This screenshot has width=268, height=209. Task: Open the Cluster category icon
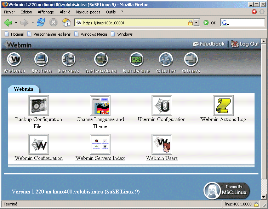click(x=166, y=59)
